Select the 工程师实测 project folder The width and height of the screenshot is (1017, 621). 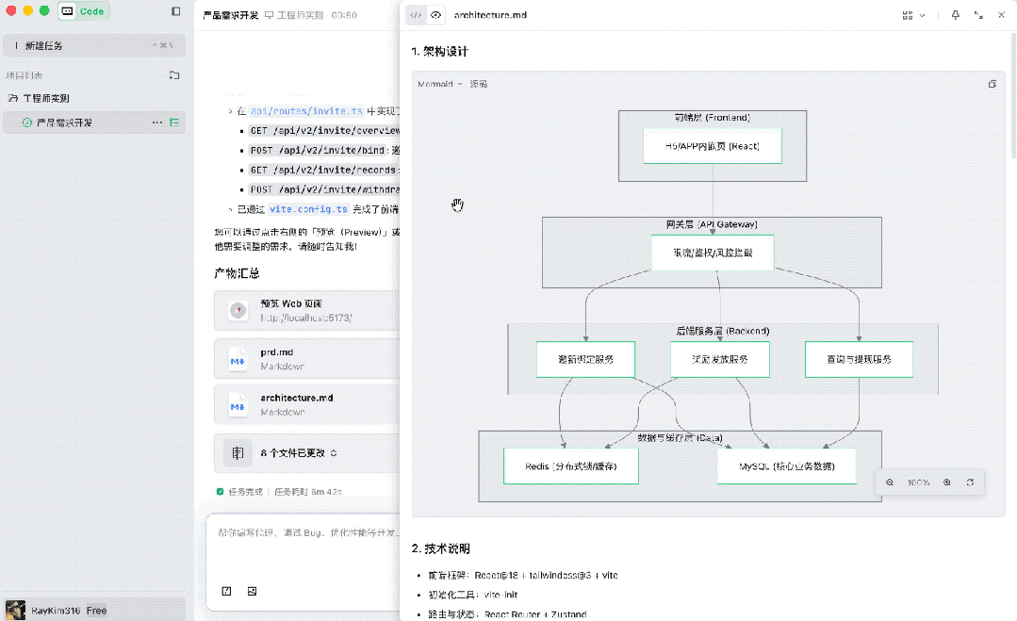point(45,98)
